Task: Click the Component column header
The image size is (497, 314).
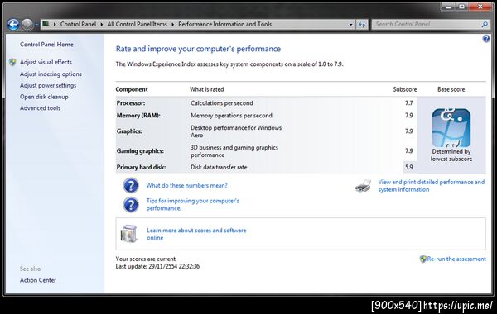Action: tap(132, 89)
